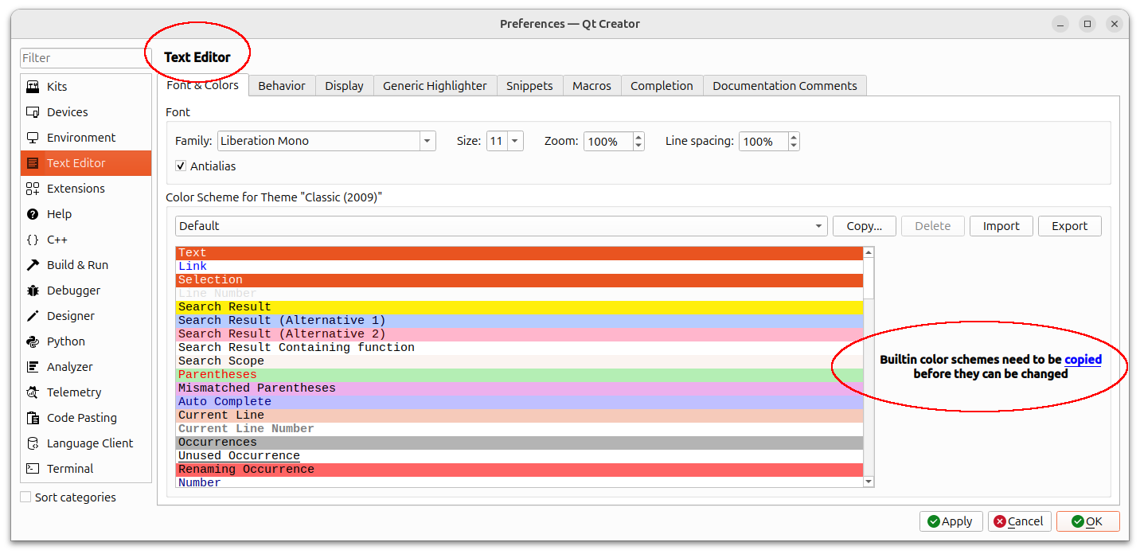The height and width of the screenshot is (554, 1140).
Task: Switch to the Behavior tab
Action: point(282,86)
